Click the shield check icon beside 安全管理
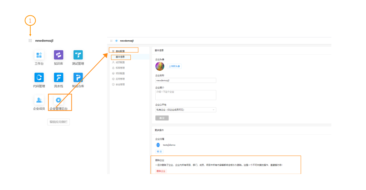366x190 pixels. [x=113, y=85]
